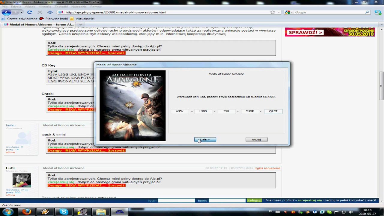The height and width of the screenshot is (216, 384).
Task: Select the Medal of Honor: Airborne forum tab
Action: pos(39,25)
